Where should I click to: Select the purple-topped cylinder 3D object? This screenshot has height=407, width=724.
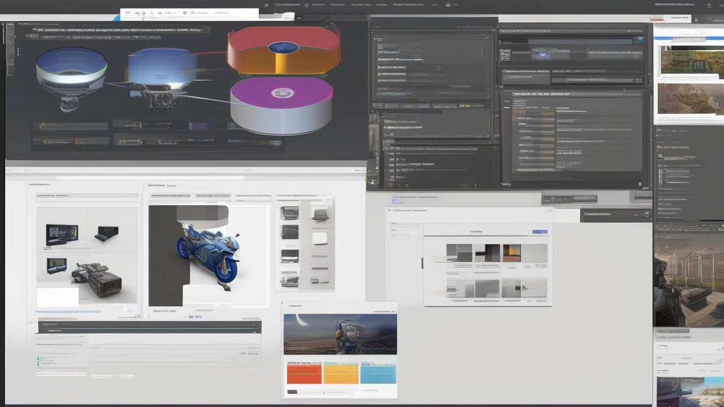tap(282, 105)
